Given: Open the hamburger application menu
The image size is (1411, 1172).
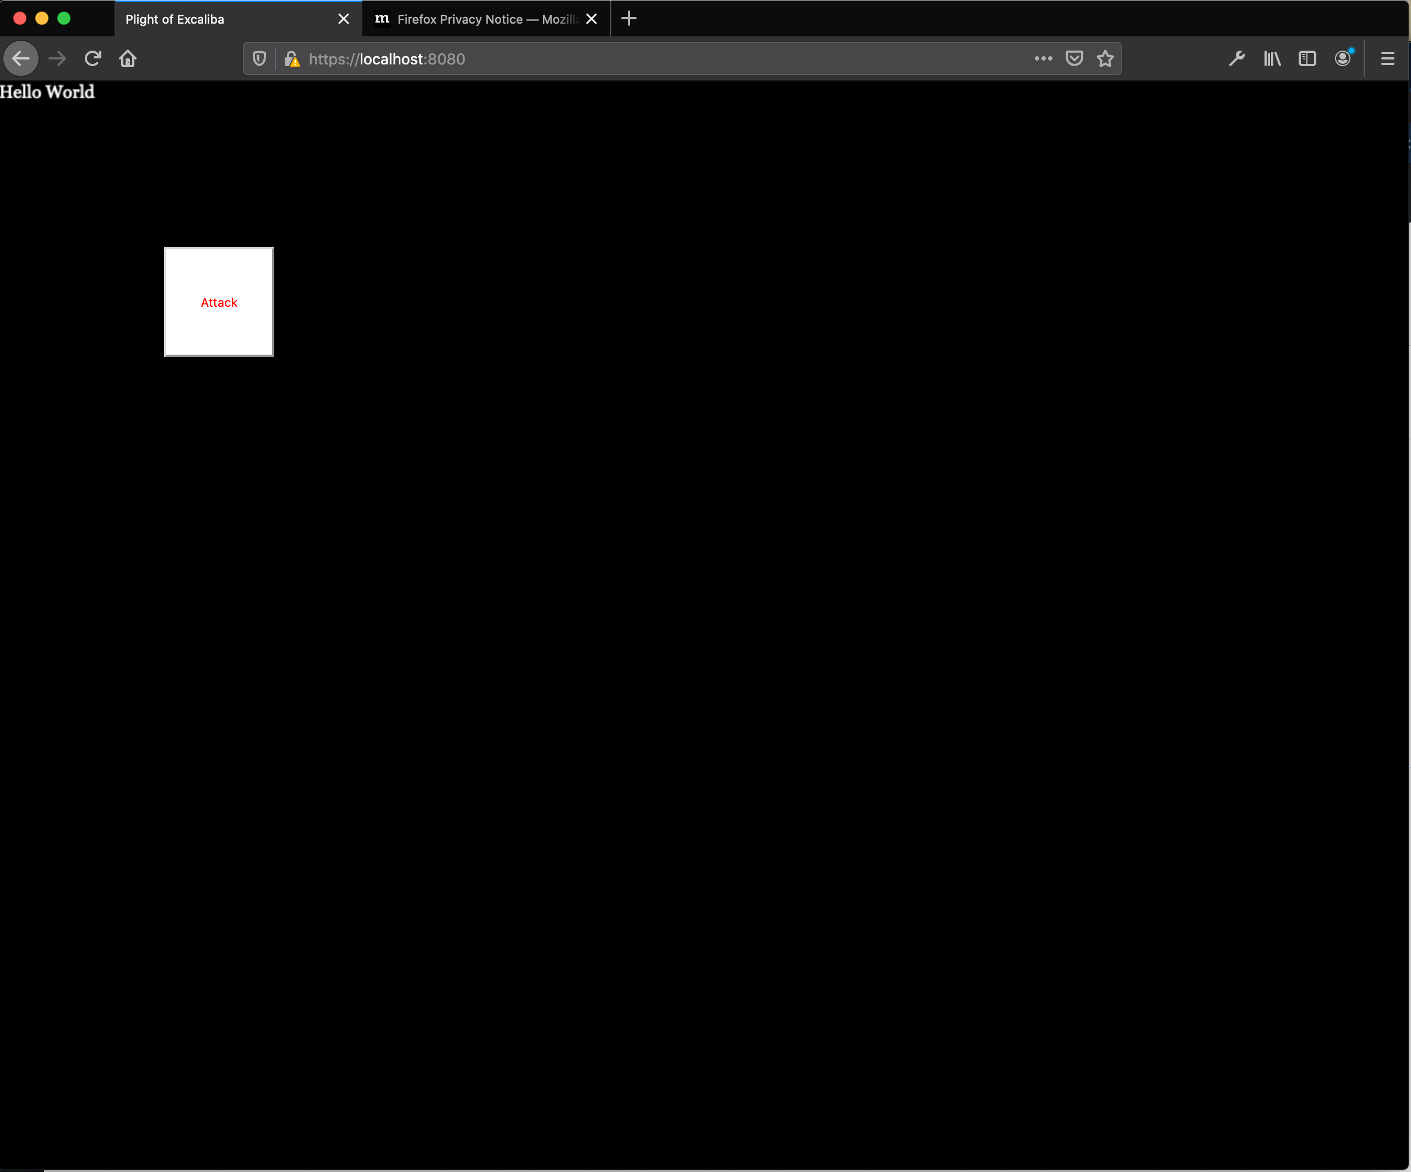Looking at the screenshot, I should pyautogui.click(x=1387, y=59).
